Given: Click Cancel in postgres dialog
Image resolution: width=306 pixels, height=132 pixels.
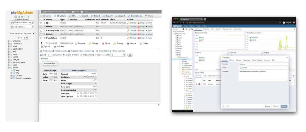Looking at the screenshot, I should click(x=267, y=106).
